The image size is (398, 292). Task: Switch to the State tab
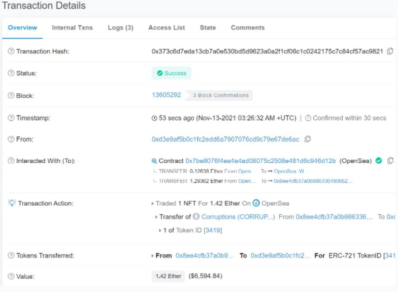point(208,27)
